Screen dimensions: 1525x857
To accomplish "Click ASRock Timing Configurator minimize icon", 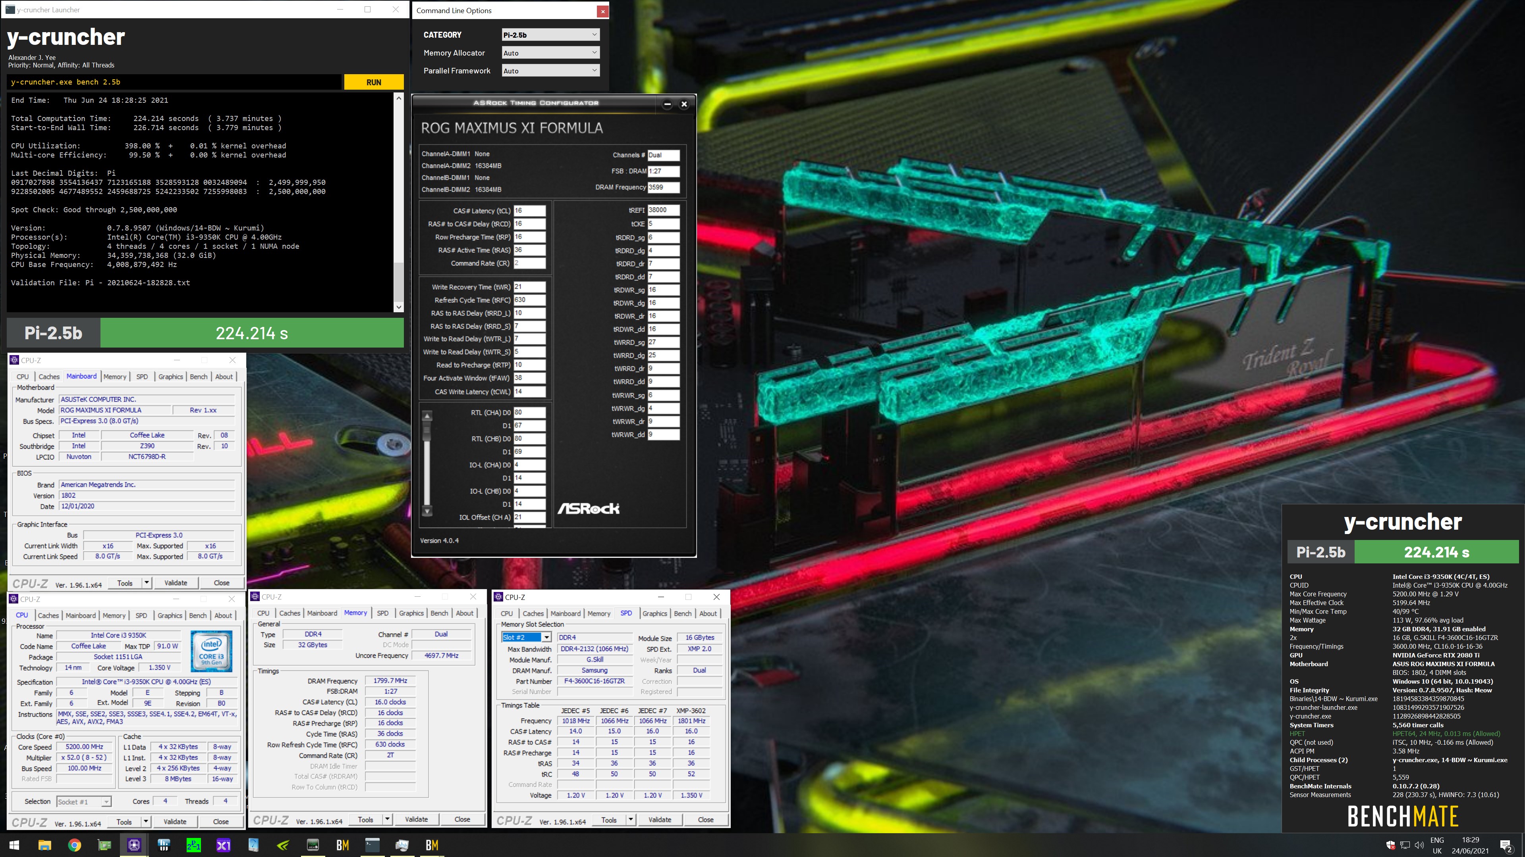I will click(x=667, y=104).
